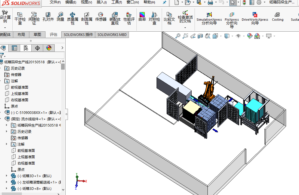Click the 曲率 curvature display icon

click(142, 17)
